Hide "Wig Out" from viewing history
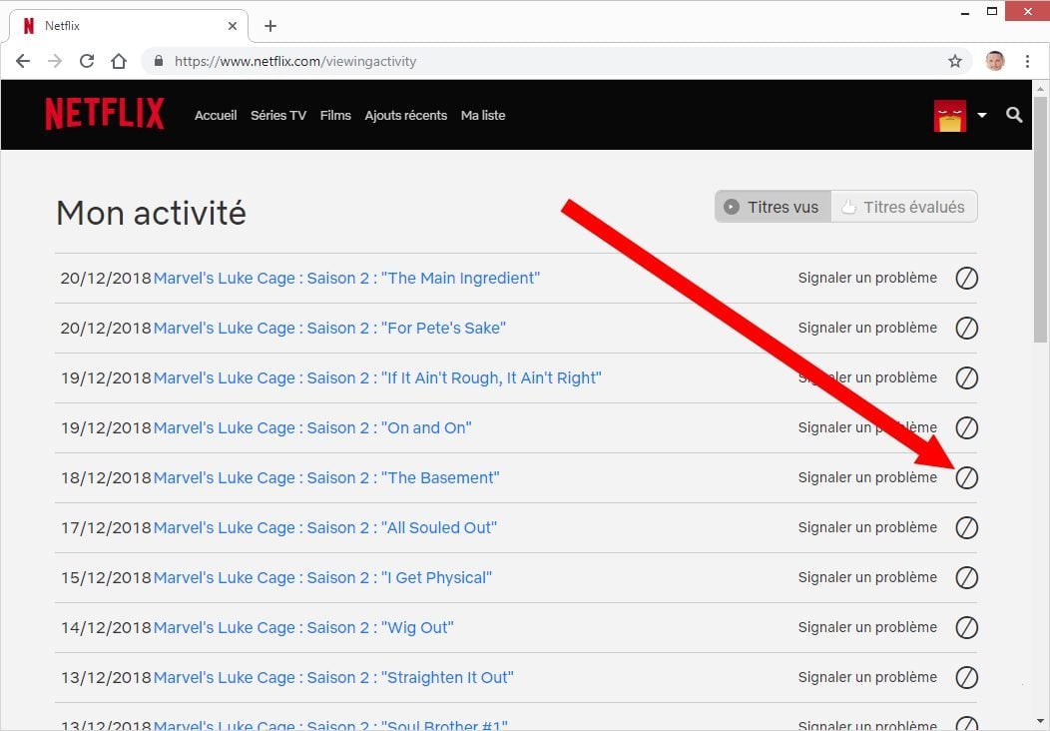 (966, 627)
